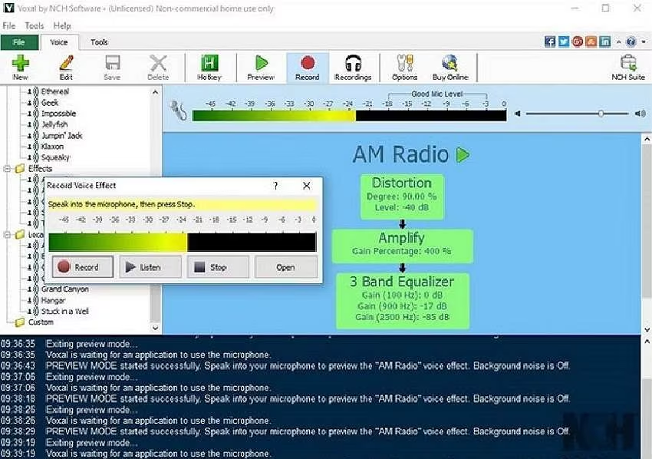The image size is (652, 459).
Task: Click the Open button in dialog
Action: 285,267
